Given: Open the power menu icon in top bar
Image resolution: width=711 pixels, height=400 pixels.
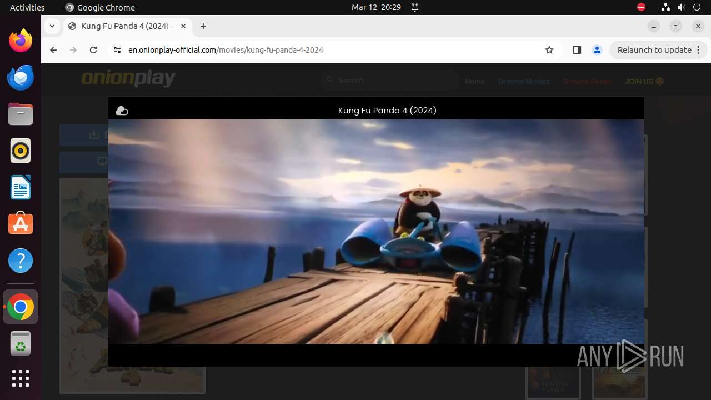Looking at the screenshot, I should pos(697,7).
